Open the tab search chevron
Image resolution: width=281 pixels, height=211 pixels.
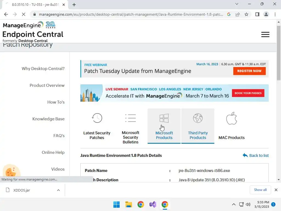pos(237,4)
